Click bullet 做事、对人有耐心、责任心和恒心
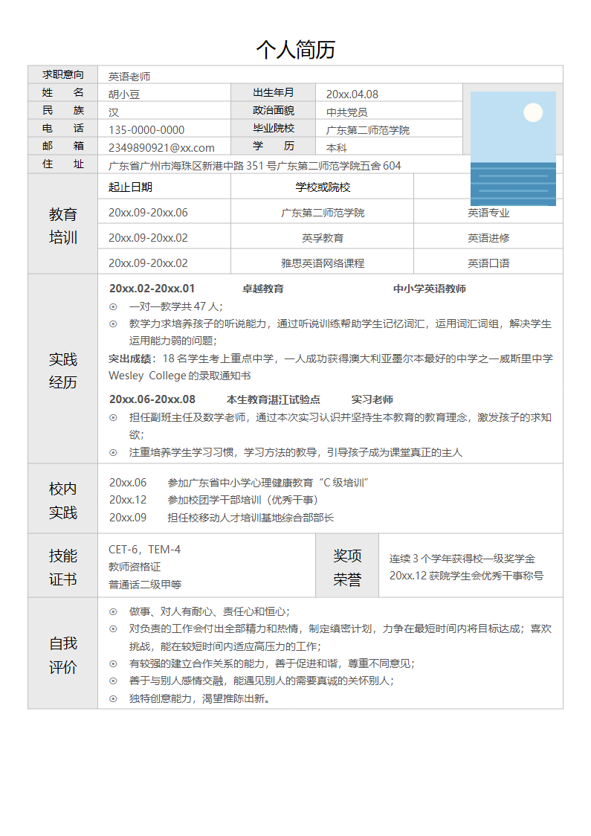Viewport: 591px width, 836px height. pos(210,611)
